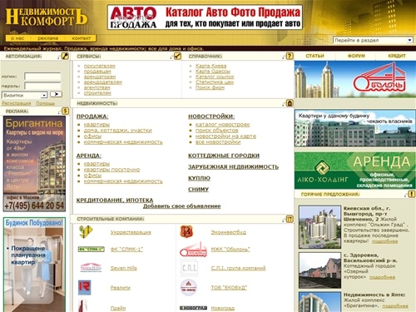Click the ФК СПМК-1 green logo
The width and height of the screenshot is (416, 312).
(x=91, y=249)
